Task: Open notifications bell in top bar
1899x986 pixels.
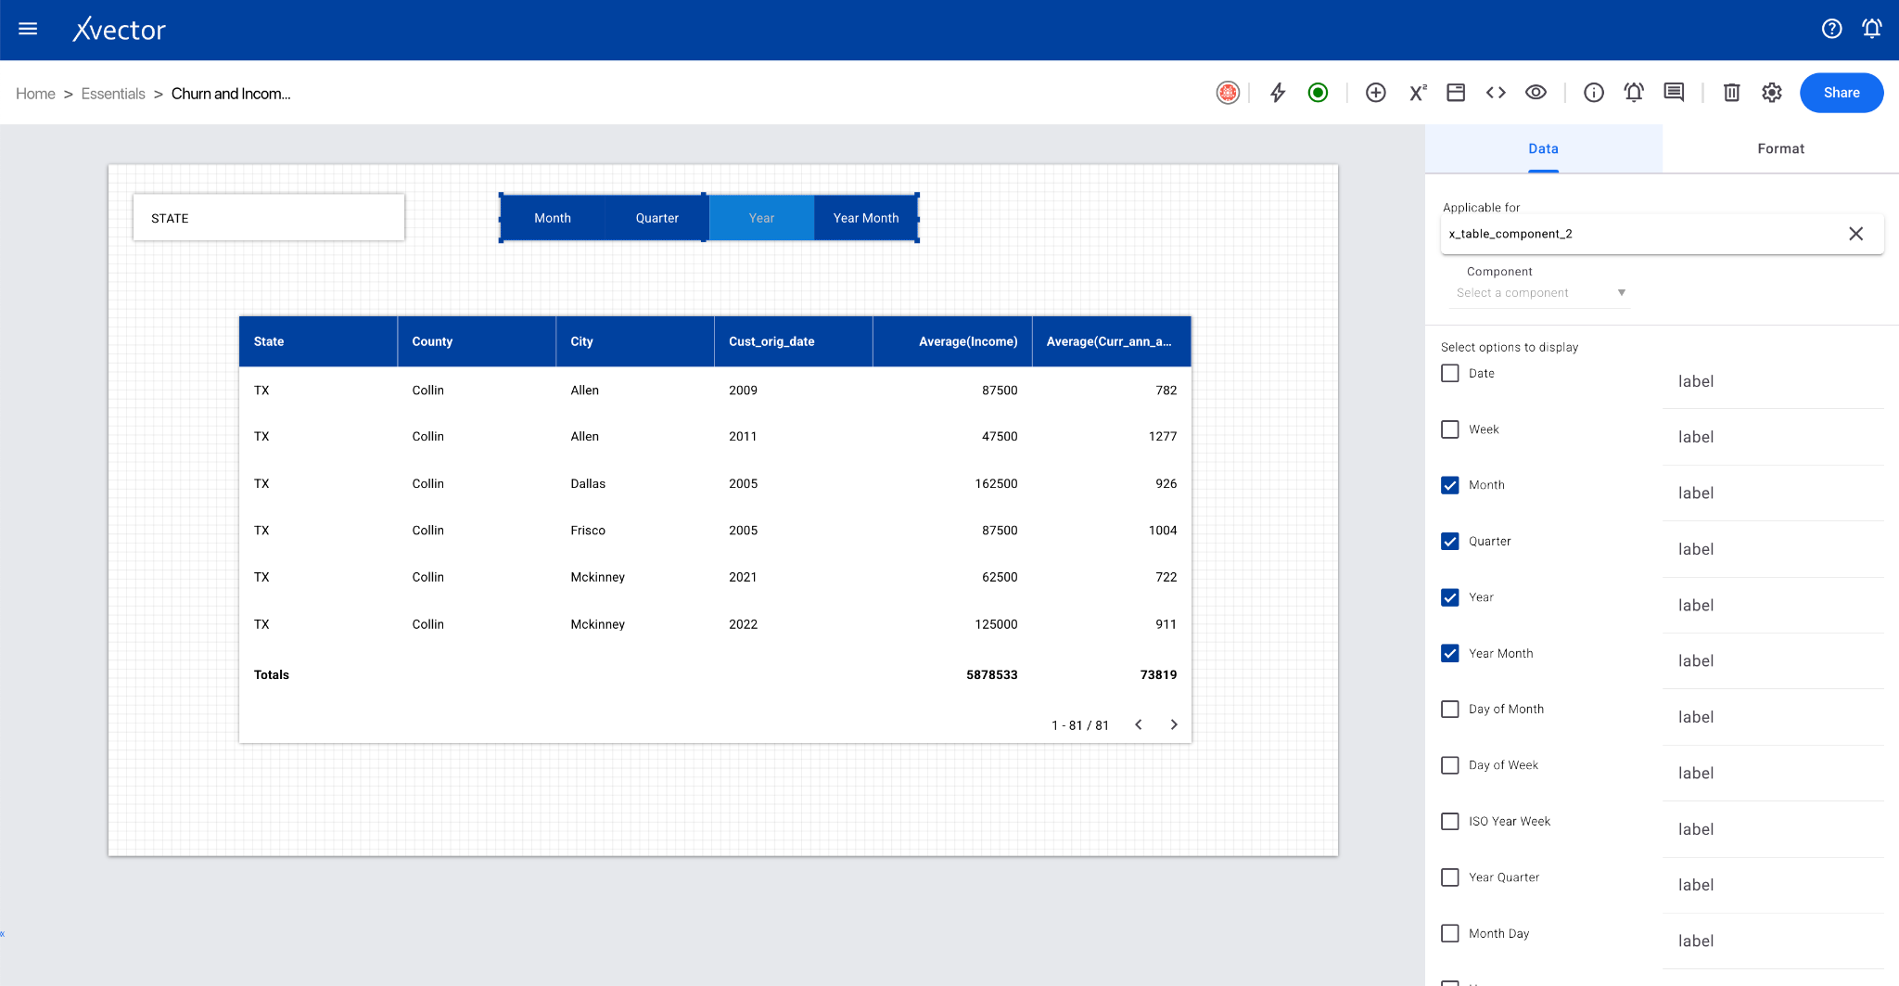Action: [x=1872, y=29]
